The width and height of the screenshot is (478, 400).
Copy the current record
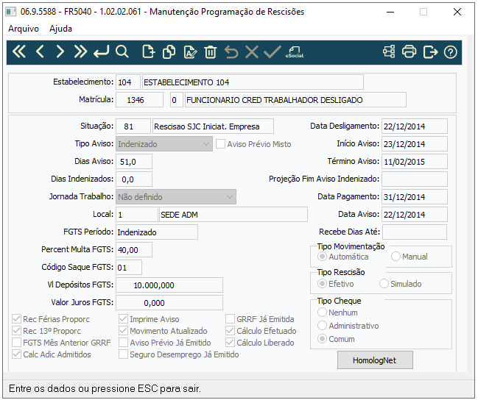[x=169, y=51]
